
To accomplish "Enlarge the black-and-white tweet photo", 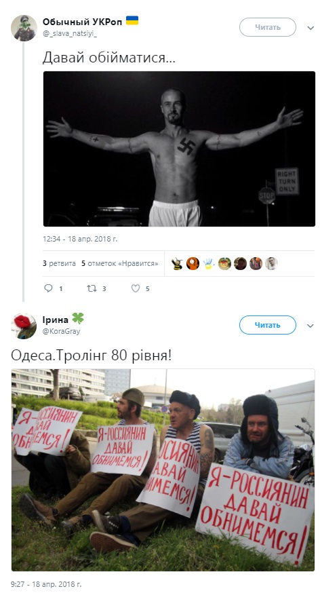I will point(179,149).
